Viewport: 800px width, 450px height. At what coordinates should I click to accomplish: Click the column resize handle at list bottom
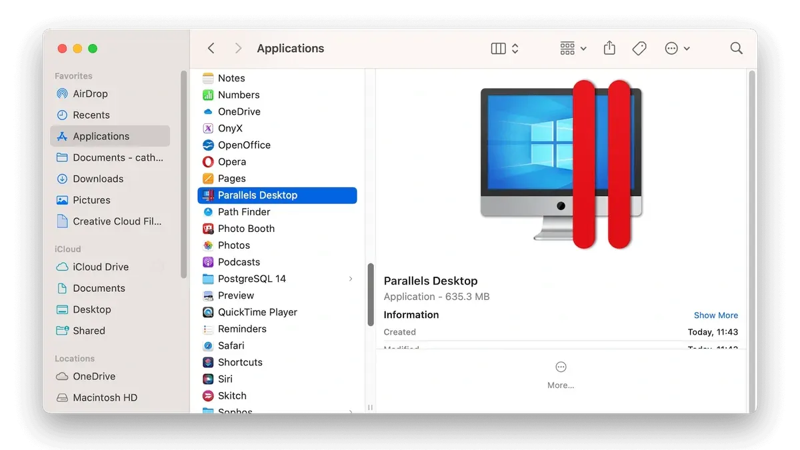point(370,407)
